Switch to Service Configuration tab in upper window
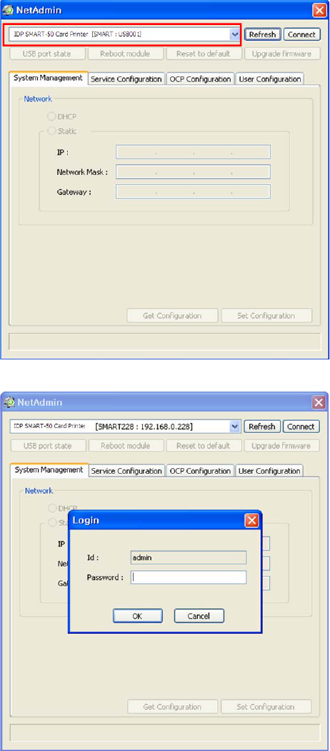Screen dimensions: 330x751 point(127,79)
